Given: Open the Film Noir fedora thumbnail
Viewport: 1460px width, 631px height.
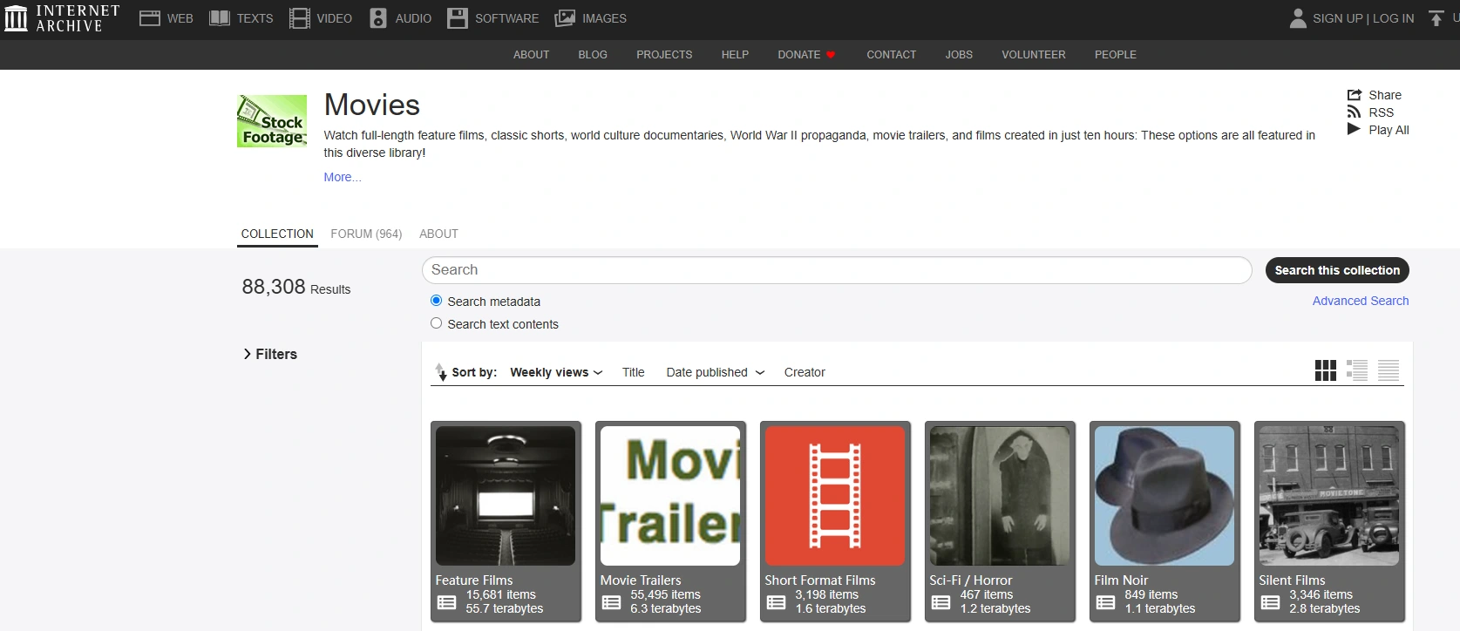Looking at the screenshot, I should (1165, 496).
